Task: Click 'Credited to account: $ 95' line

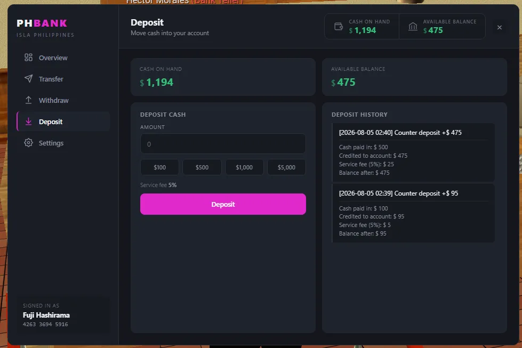Action: [x=372, y=216]
